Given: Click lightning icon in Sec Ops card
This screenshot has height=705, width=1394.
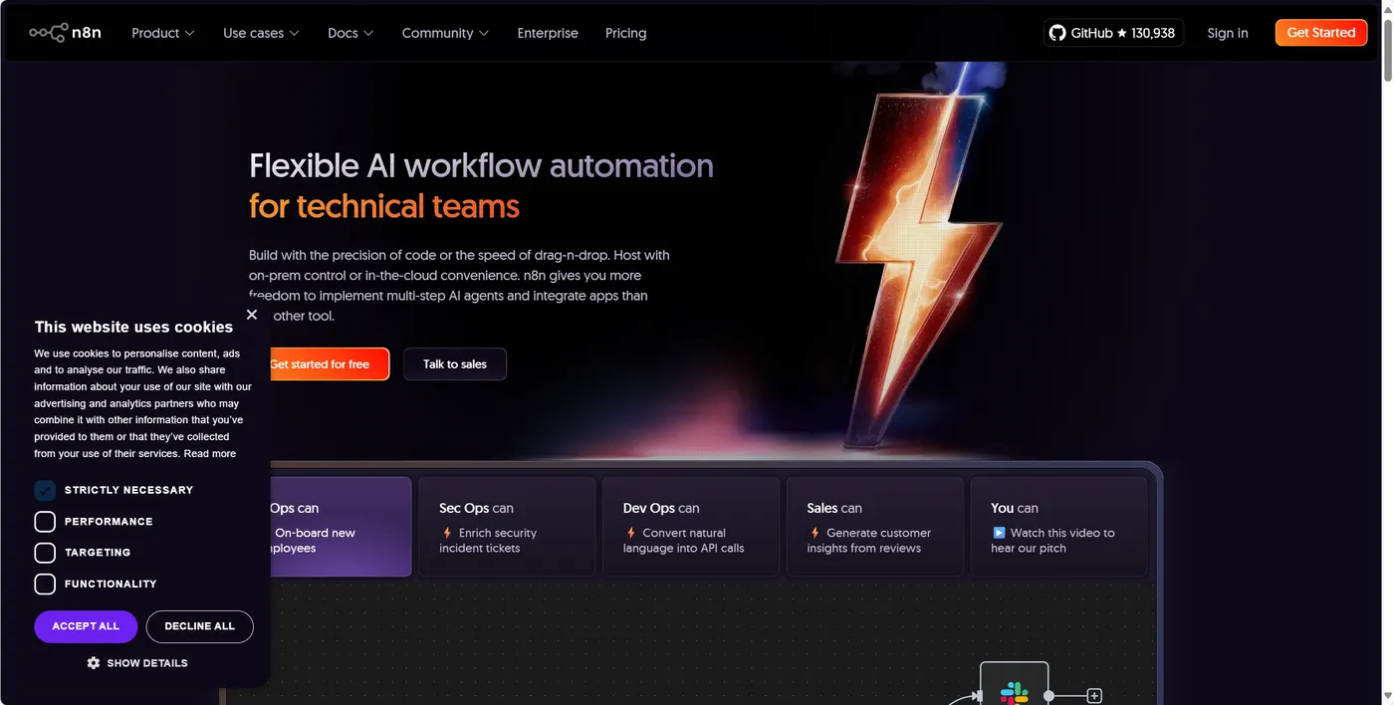Looking at the screenshot, I should pyautogui.click(x=447, y=533).
